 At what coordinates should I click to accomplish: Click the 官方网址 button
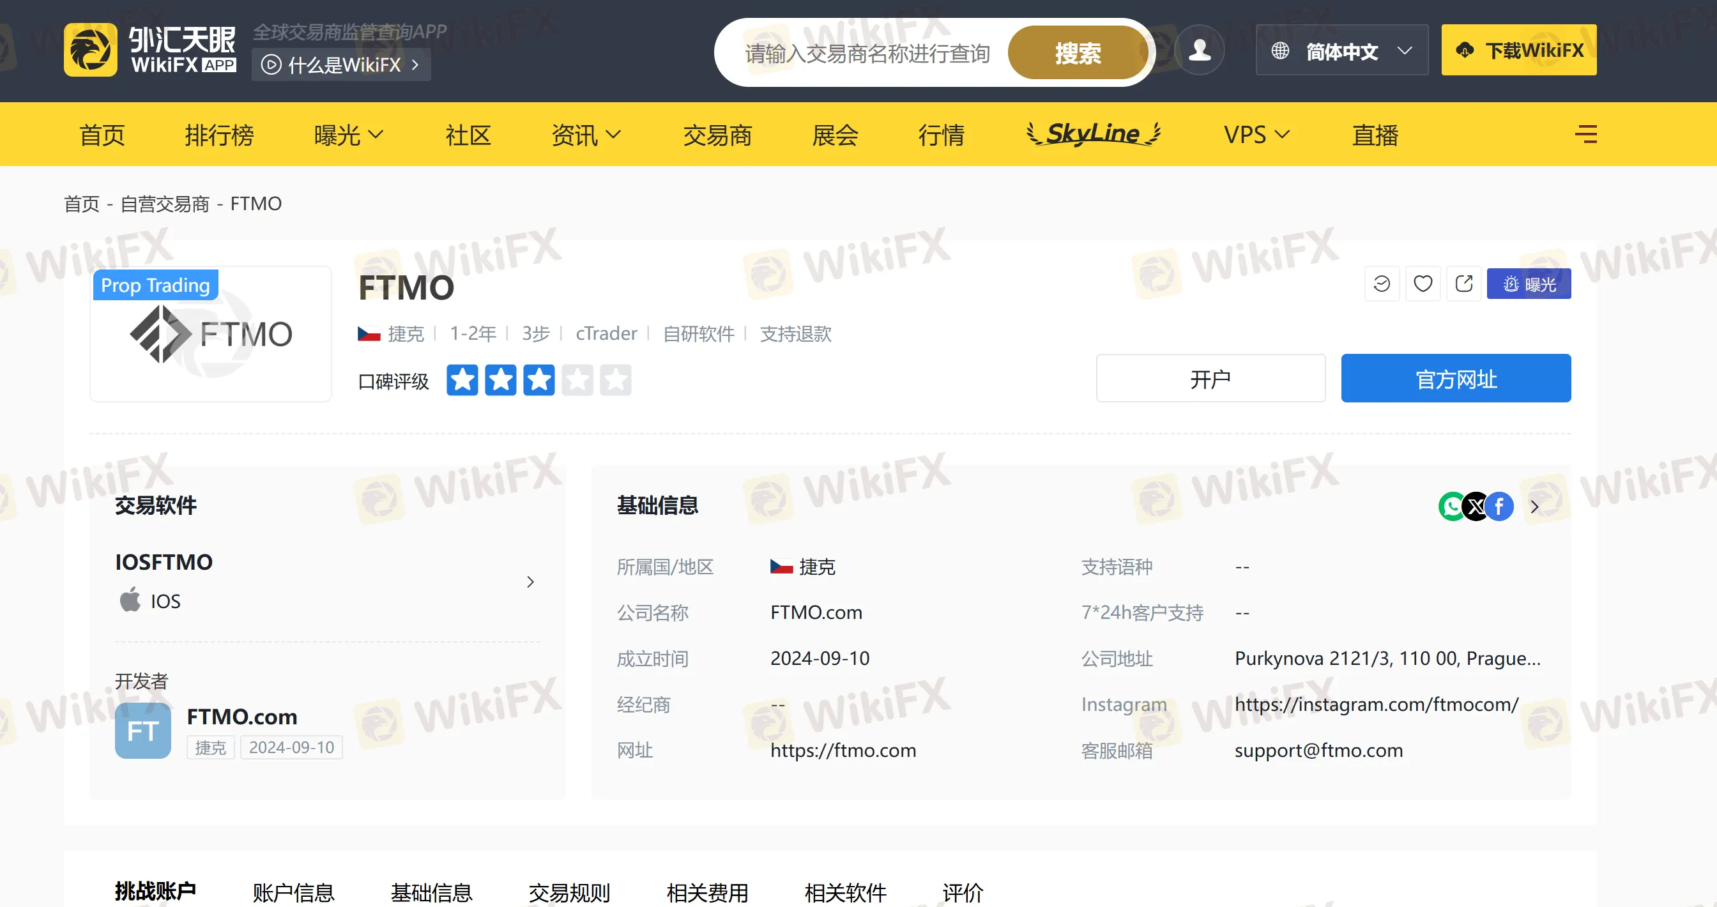(x=1455, y=379)
